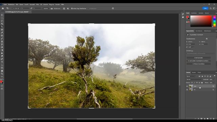Select the History Brush tool
Viewport: 217px width, 122px height.
click(x=2, y=44)
